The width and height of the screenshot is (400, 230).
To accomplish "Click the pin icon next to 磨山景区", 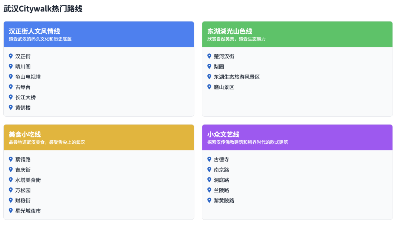I will [x=209, y=87].
